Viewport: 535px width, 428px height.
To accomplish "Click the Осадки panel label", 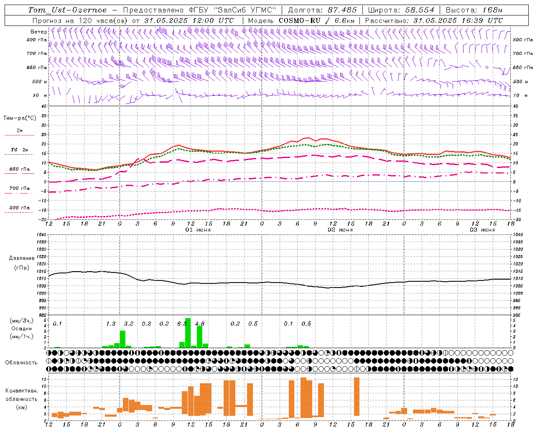I will pyautogui.click(x=21, y=329).
